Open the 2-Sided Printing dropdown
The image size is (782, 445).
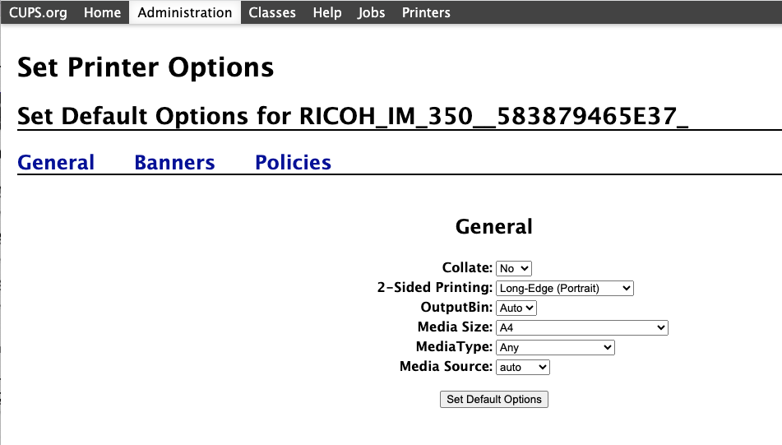click(565, 289)
